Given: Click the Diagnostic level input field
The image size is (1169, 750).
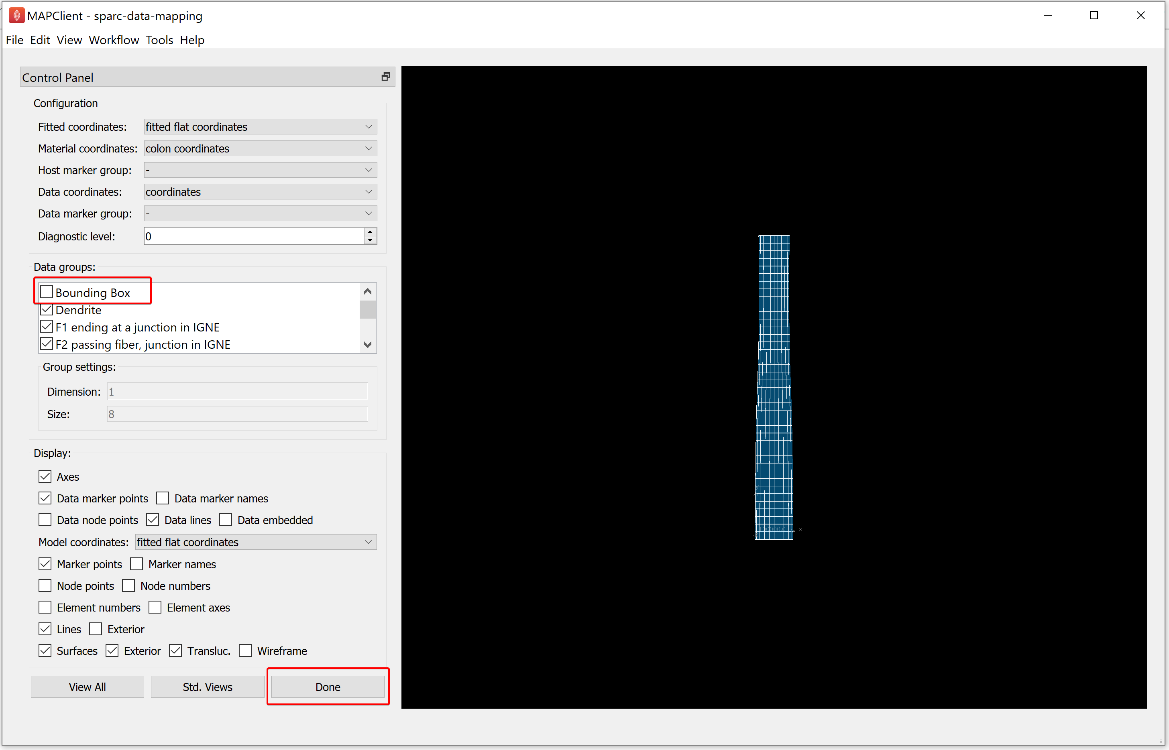Looking at the screenshot, I should point(253,236).
